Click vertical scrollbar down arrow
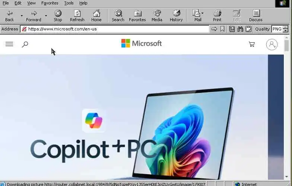The width and height of the screenshot is (292, 186). (286, 177)
